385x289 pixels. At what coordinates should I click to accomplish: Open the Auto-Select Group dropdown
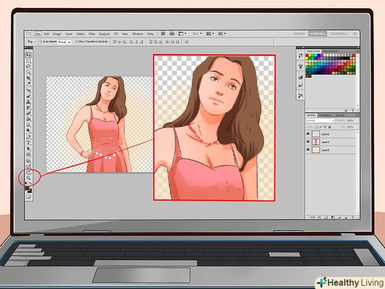[x=65, y=41]
